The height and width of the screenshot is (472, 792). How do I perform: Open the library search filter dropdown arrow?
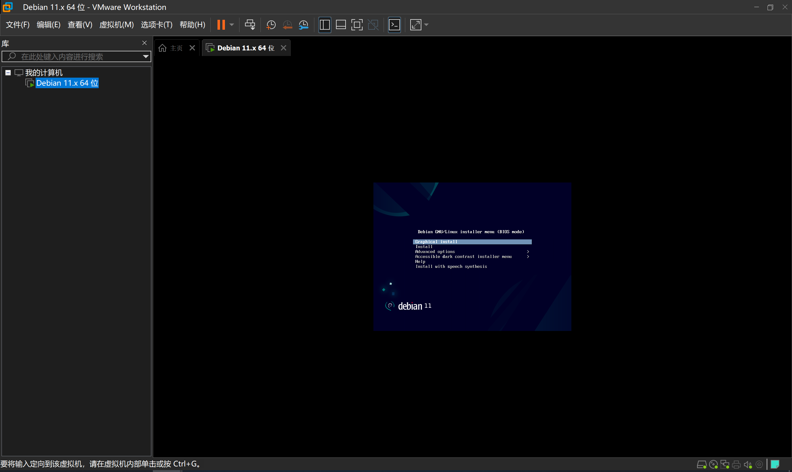(146, 57)
